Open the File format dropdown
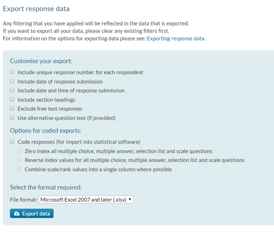 (86, 199)
